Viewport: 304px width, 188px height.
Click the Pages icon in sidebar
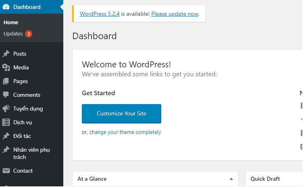pos(6,81)
